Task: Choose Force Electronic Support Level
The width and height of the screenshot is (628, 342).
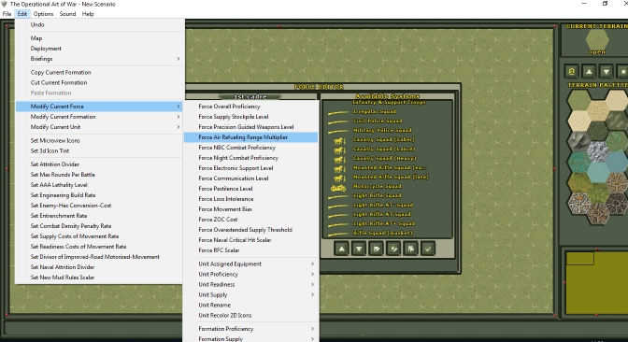Action: coord(251,168)
